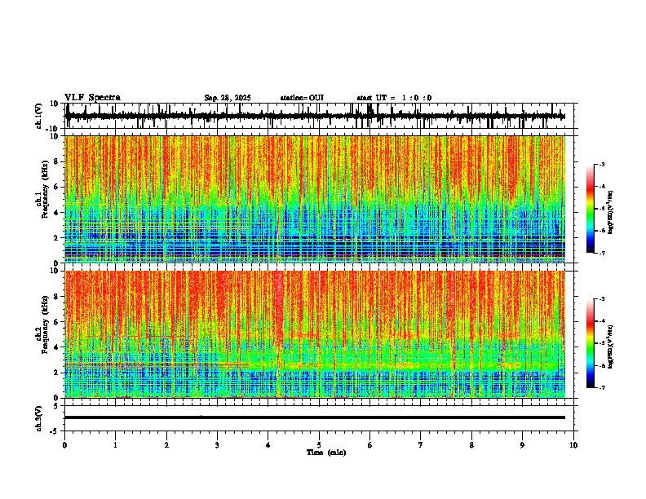Click time axis tick label "8"
This screenshot has height=499, width=646.
tap(471, 445)
